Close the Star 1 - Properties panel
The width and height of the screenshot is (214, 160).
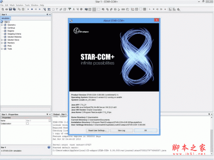[50, 114]
